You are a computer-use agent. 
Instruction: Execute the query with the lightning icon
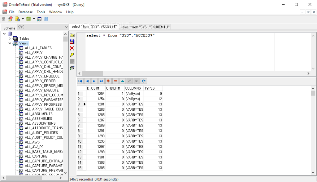pyautogui.click(x=72, y=55)
